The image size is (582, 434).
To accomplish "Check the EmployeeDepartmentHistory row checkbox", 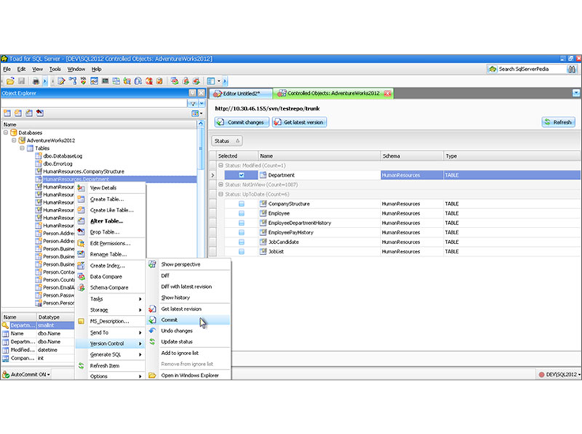I will click(241, 223).
